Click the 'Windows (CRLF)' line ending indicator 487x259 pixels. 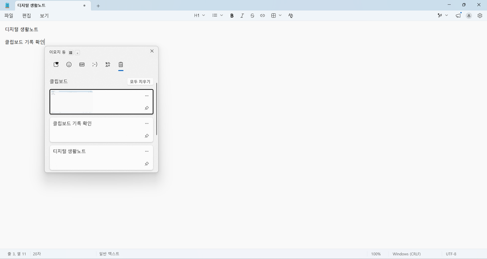407,254
